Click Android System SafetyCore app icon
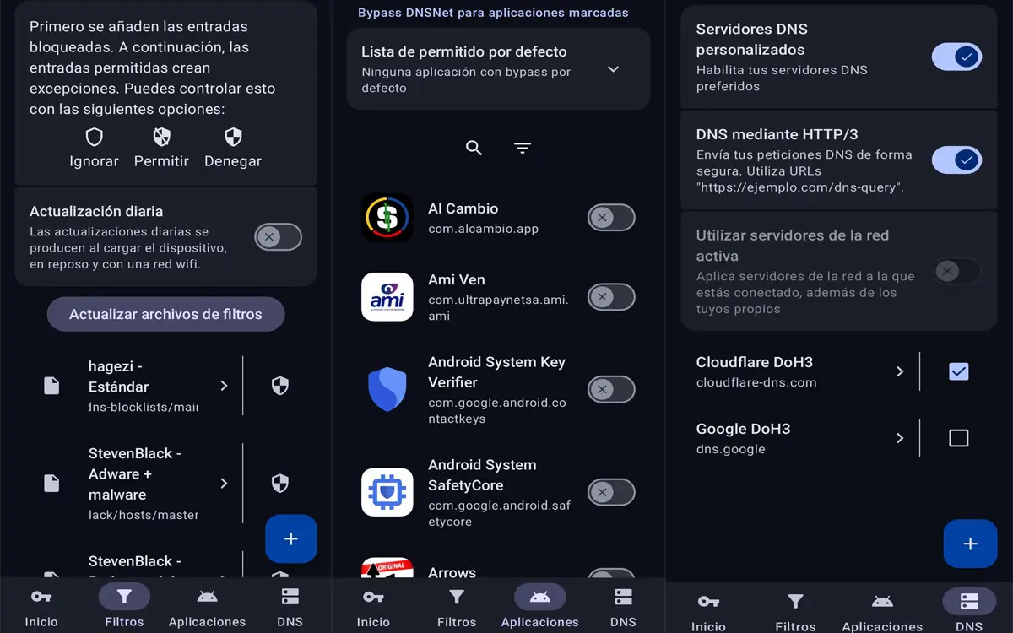The width and height of the screenshot is (1013, 633). (387, 492)
